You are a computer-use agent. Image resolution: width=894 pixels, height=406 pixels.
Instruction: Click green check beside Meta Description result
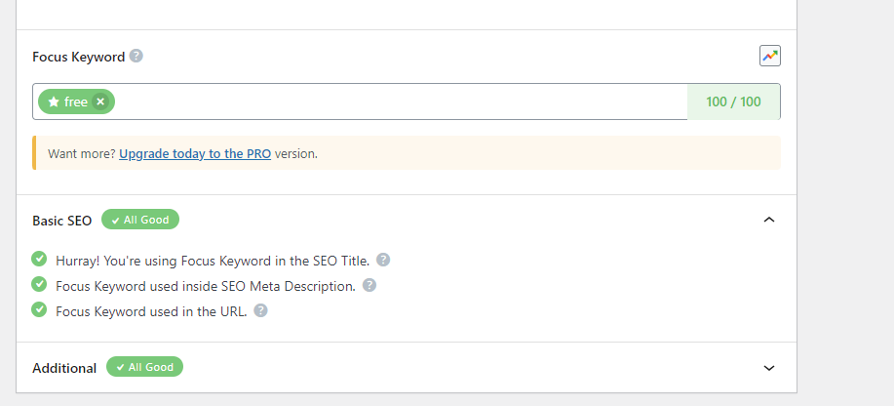[39, 284]
